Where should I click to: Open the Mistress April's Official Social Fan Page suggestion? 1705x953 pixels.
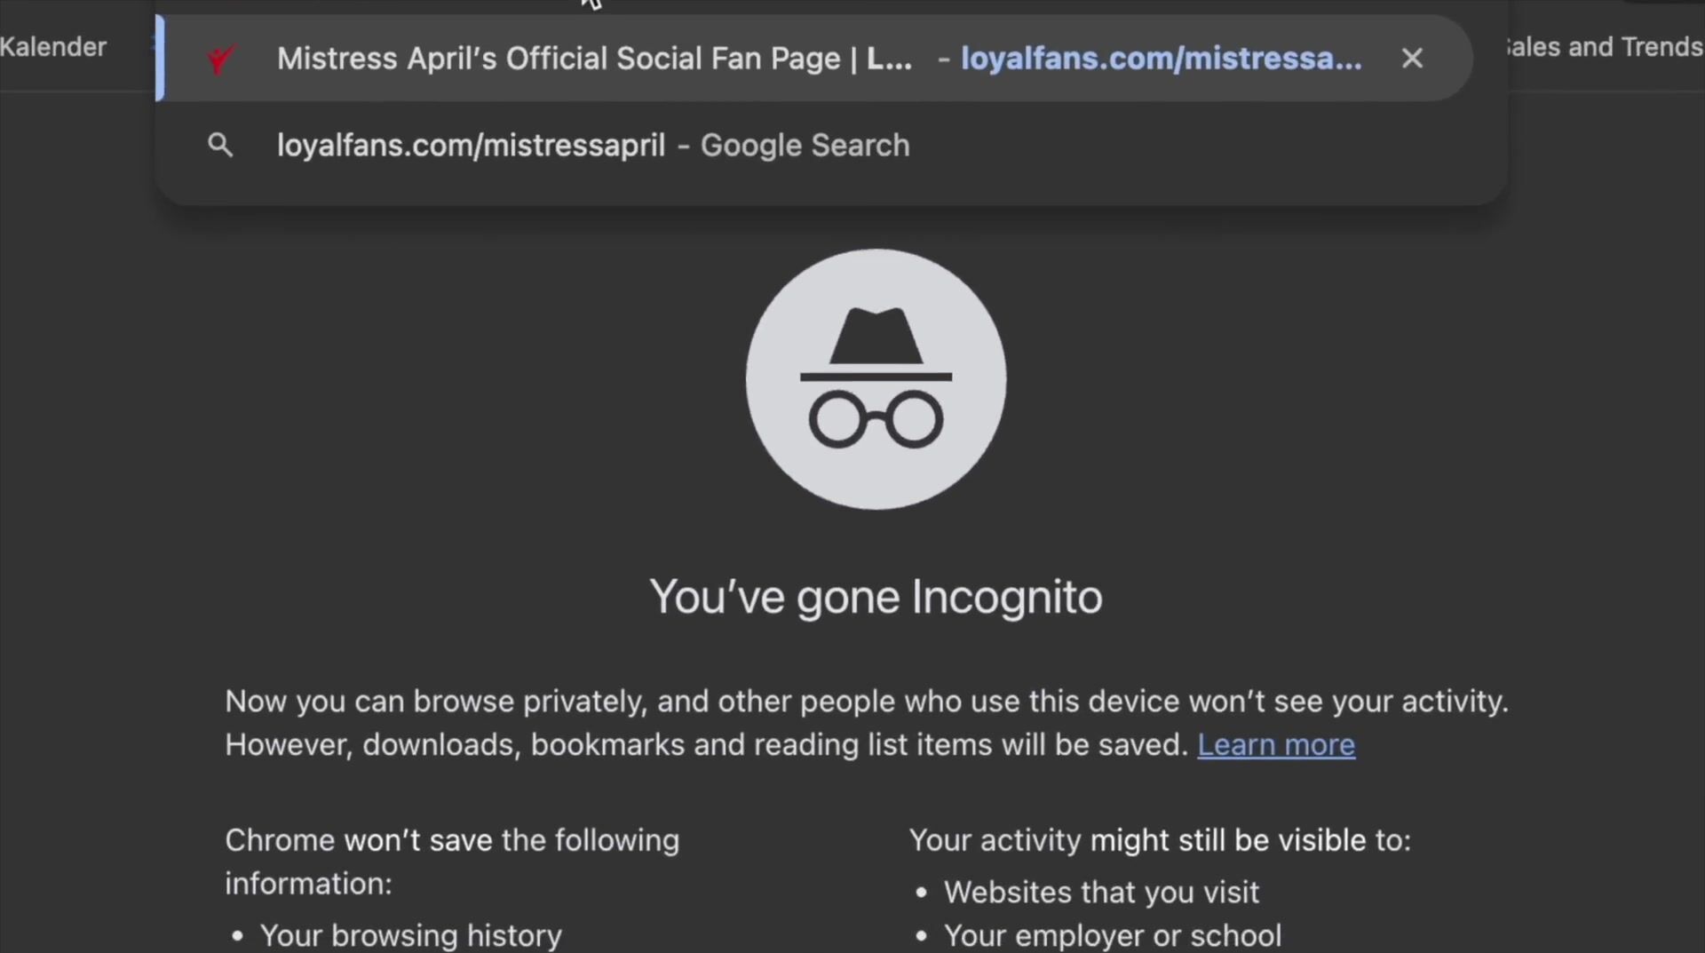[x=813, y=58]
